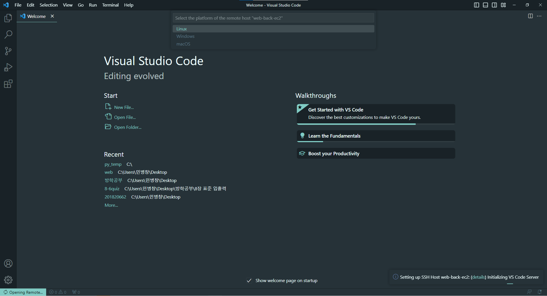Click Get Started walkthrough progress bar
The width and height of the screenshot is (547, 296).
(376, 124)
